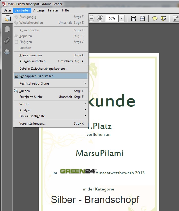Open the zoom percentage dropdown arrow
The width and height of the screenshot is (179, 211).
(x=122, y=18)
